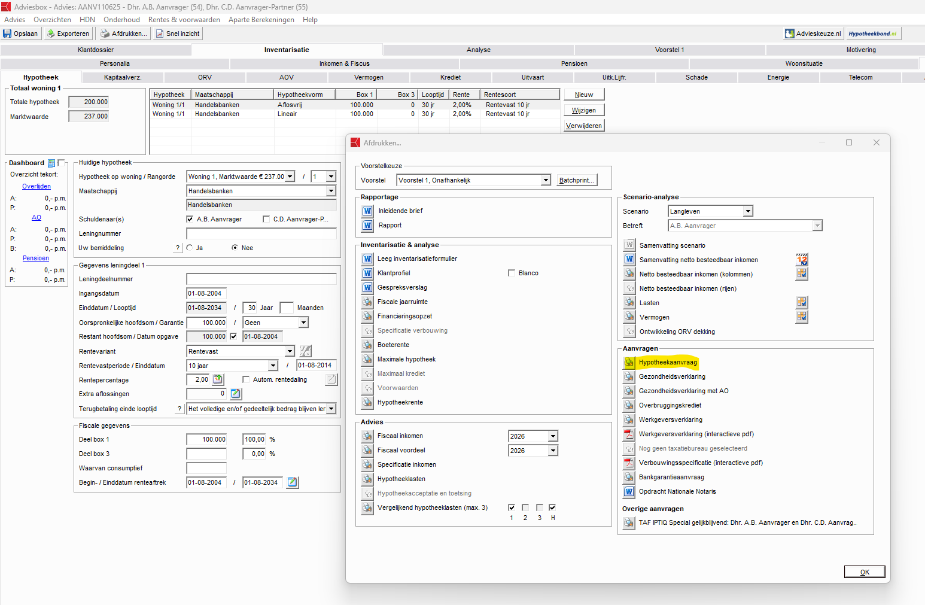Expand the Voorstel dropdown in Afdrukken dialog
Screen dimensions: 925x605
click(546, 180)
